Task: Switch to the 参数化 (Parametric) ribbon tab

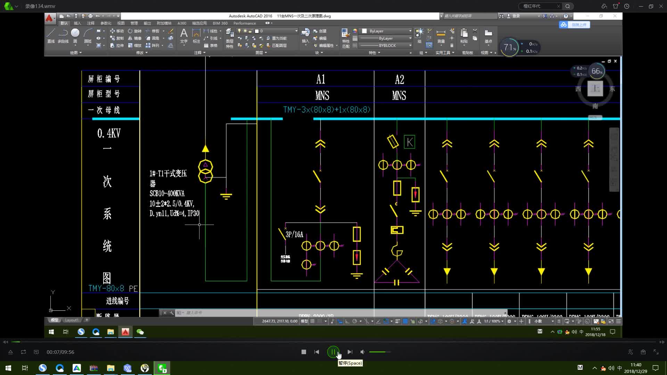Action: pos(106,23)
